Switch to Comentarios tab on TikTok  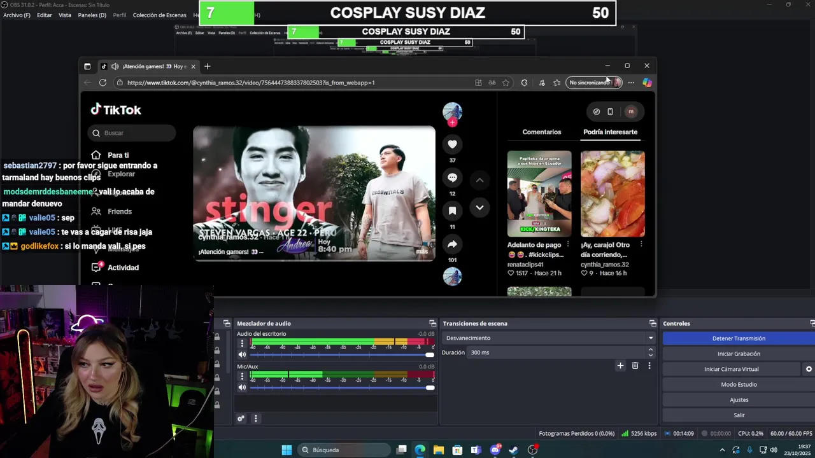click(542, 132)
